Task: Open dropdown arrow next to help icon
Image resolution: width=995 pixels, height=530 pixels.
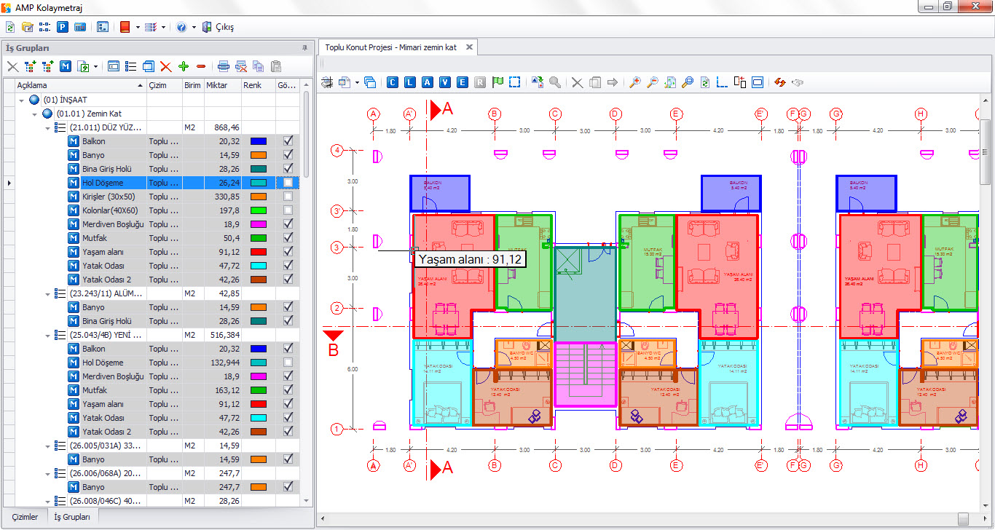Action: point(194,27)
